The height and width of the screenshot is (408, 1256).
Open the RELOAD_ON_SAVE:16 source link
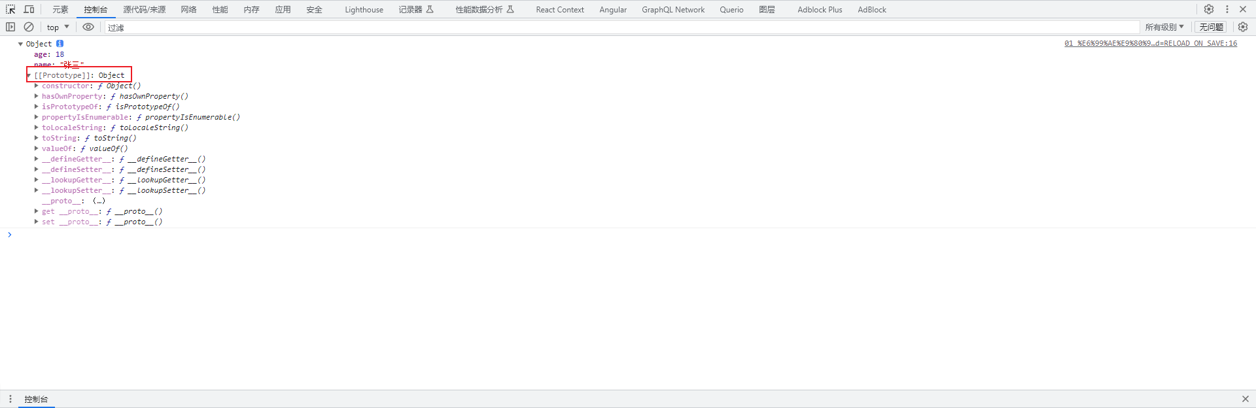tap(1150, 43)
